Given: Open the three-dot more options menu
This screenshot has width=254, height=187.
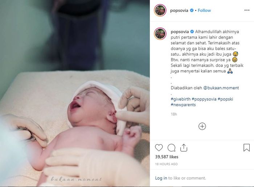Looking at the screenshot, I should 247,11.
